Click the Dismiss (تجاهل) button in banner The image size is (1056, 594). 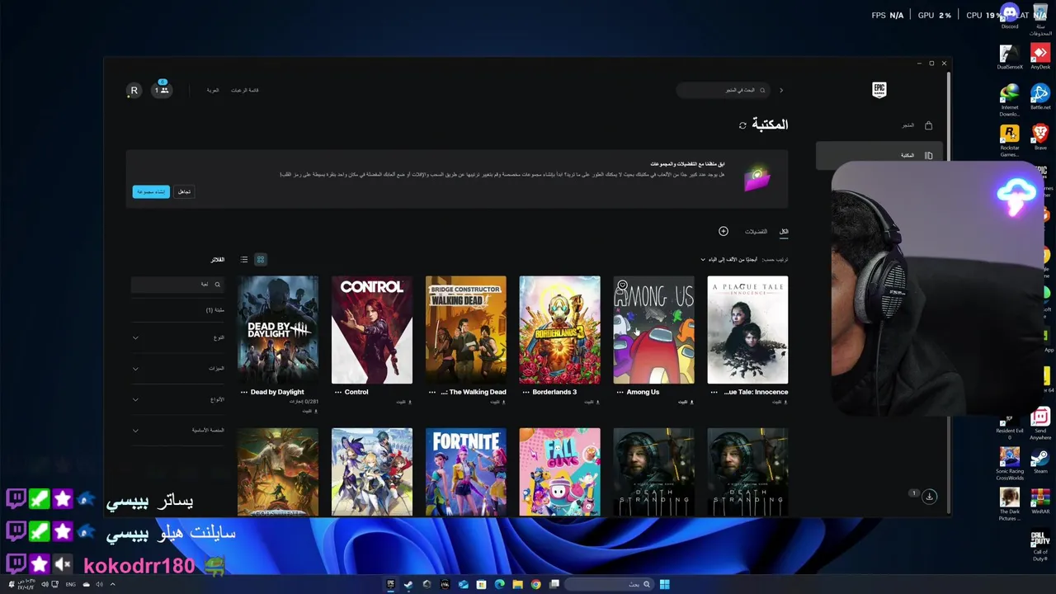(184, 191)
